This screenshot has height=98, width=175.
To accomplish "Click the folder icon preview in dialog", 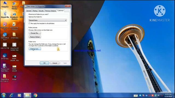I will [58, 49].
